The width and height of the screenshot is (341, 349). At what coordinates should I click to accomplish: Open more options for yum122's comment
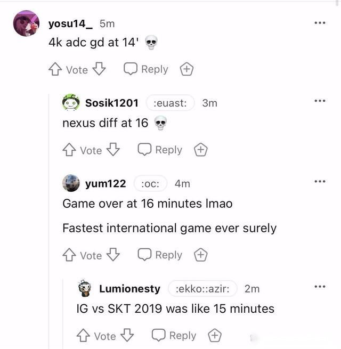(320, 182)
